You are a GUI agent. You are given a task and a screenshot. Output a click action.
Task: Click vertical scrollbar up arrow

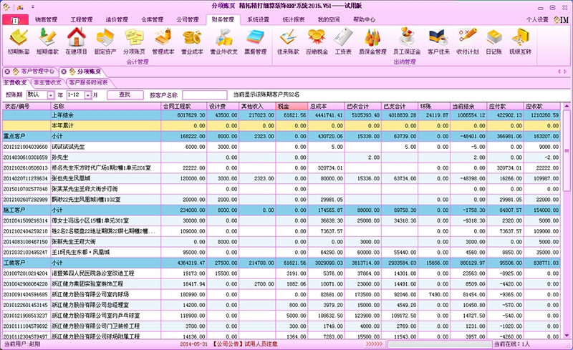point(567,107)
